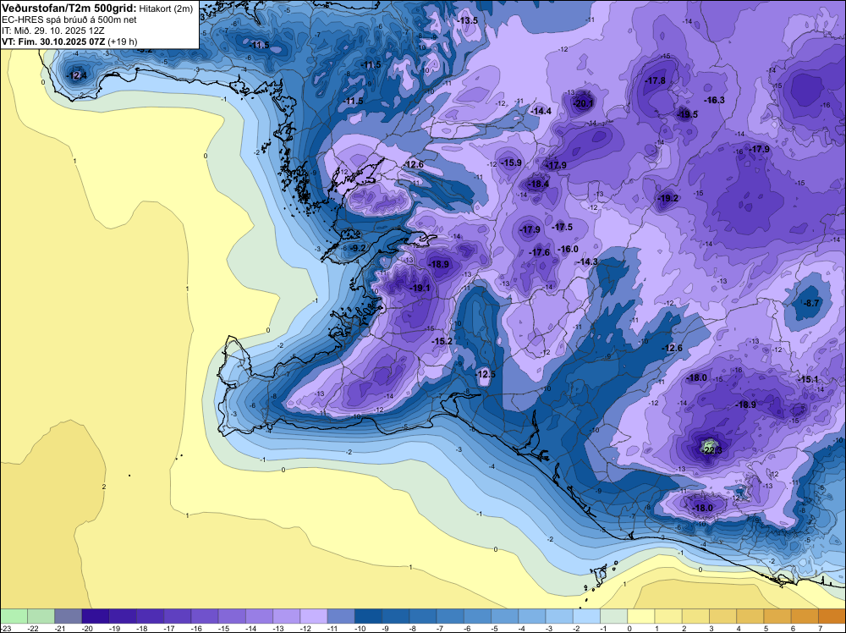Click the -8.7 temperature label

(x=811, y=303)
